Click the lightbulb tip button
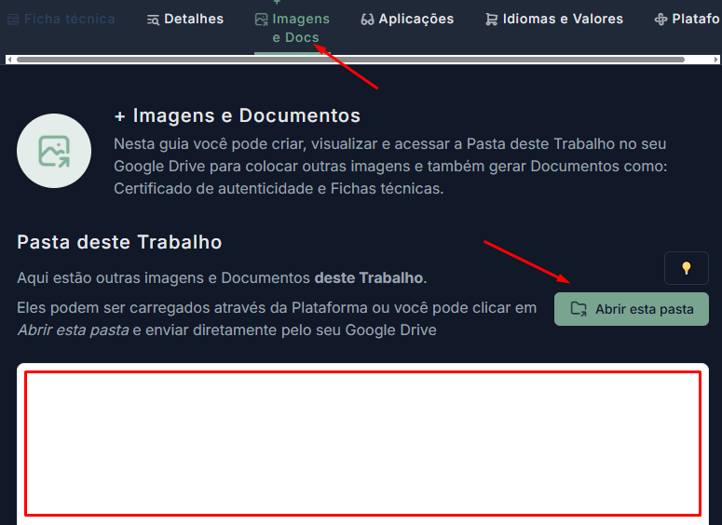722x525 pixels. pos(686,268)
